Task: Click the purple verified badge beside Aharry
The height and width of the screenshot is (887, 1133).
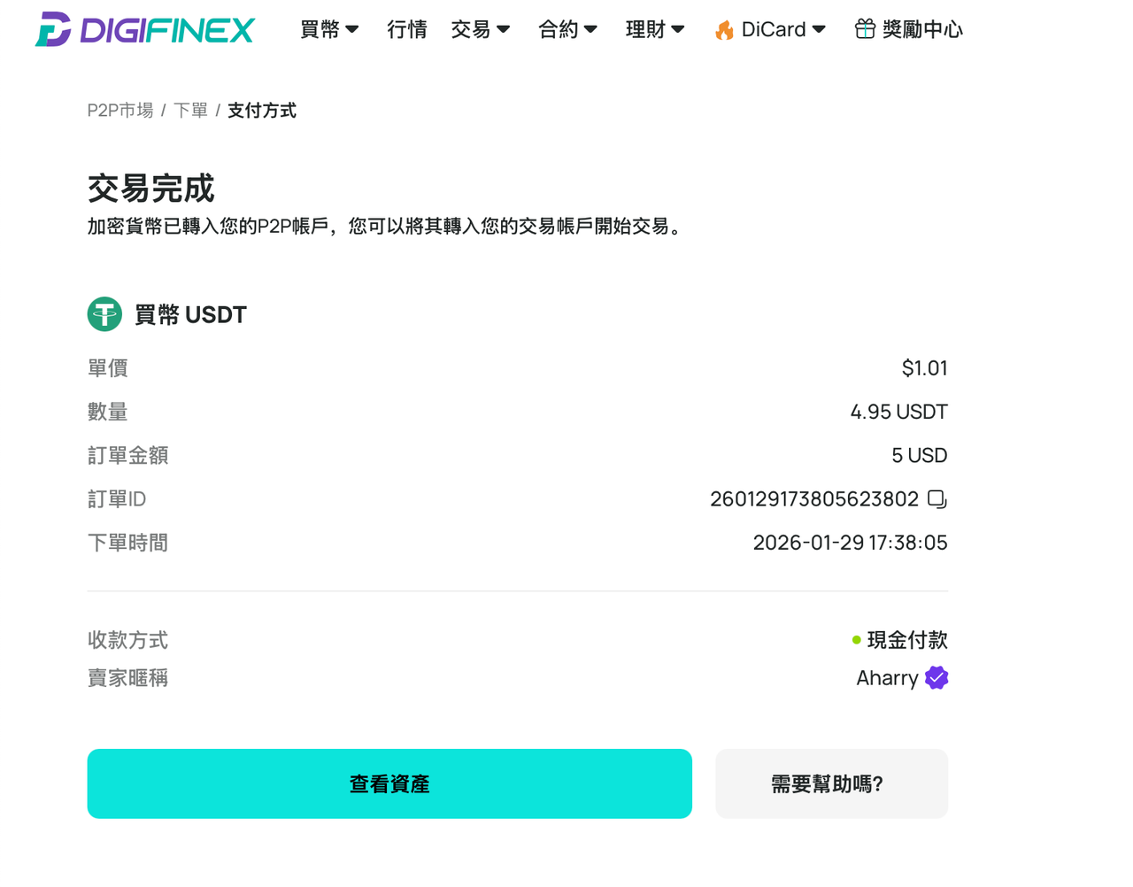Action: click(936, 678)
